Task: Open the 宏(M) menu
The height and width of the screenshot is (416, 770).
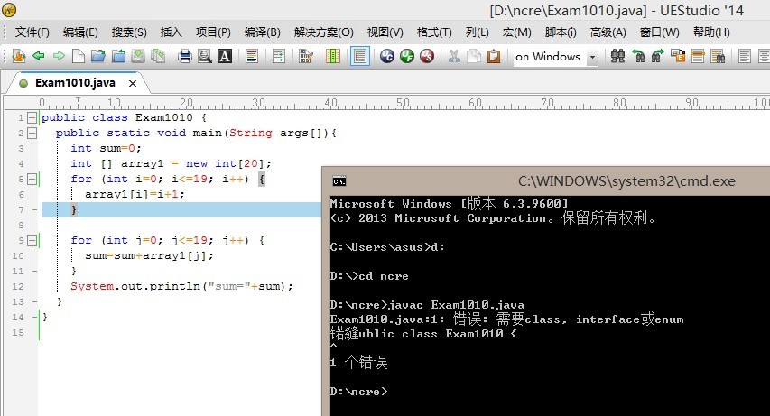Action: click(x=516, y=32)
